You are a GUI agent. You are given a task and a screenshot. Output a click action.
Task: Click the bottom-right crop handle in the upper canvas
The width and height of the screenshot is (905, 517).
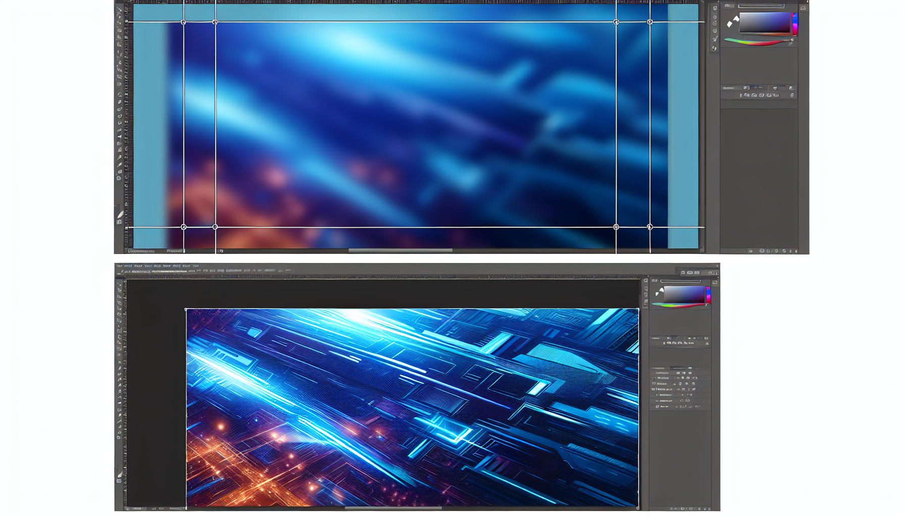650,227
